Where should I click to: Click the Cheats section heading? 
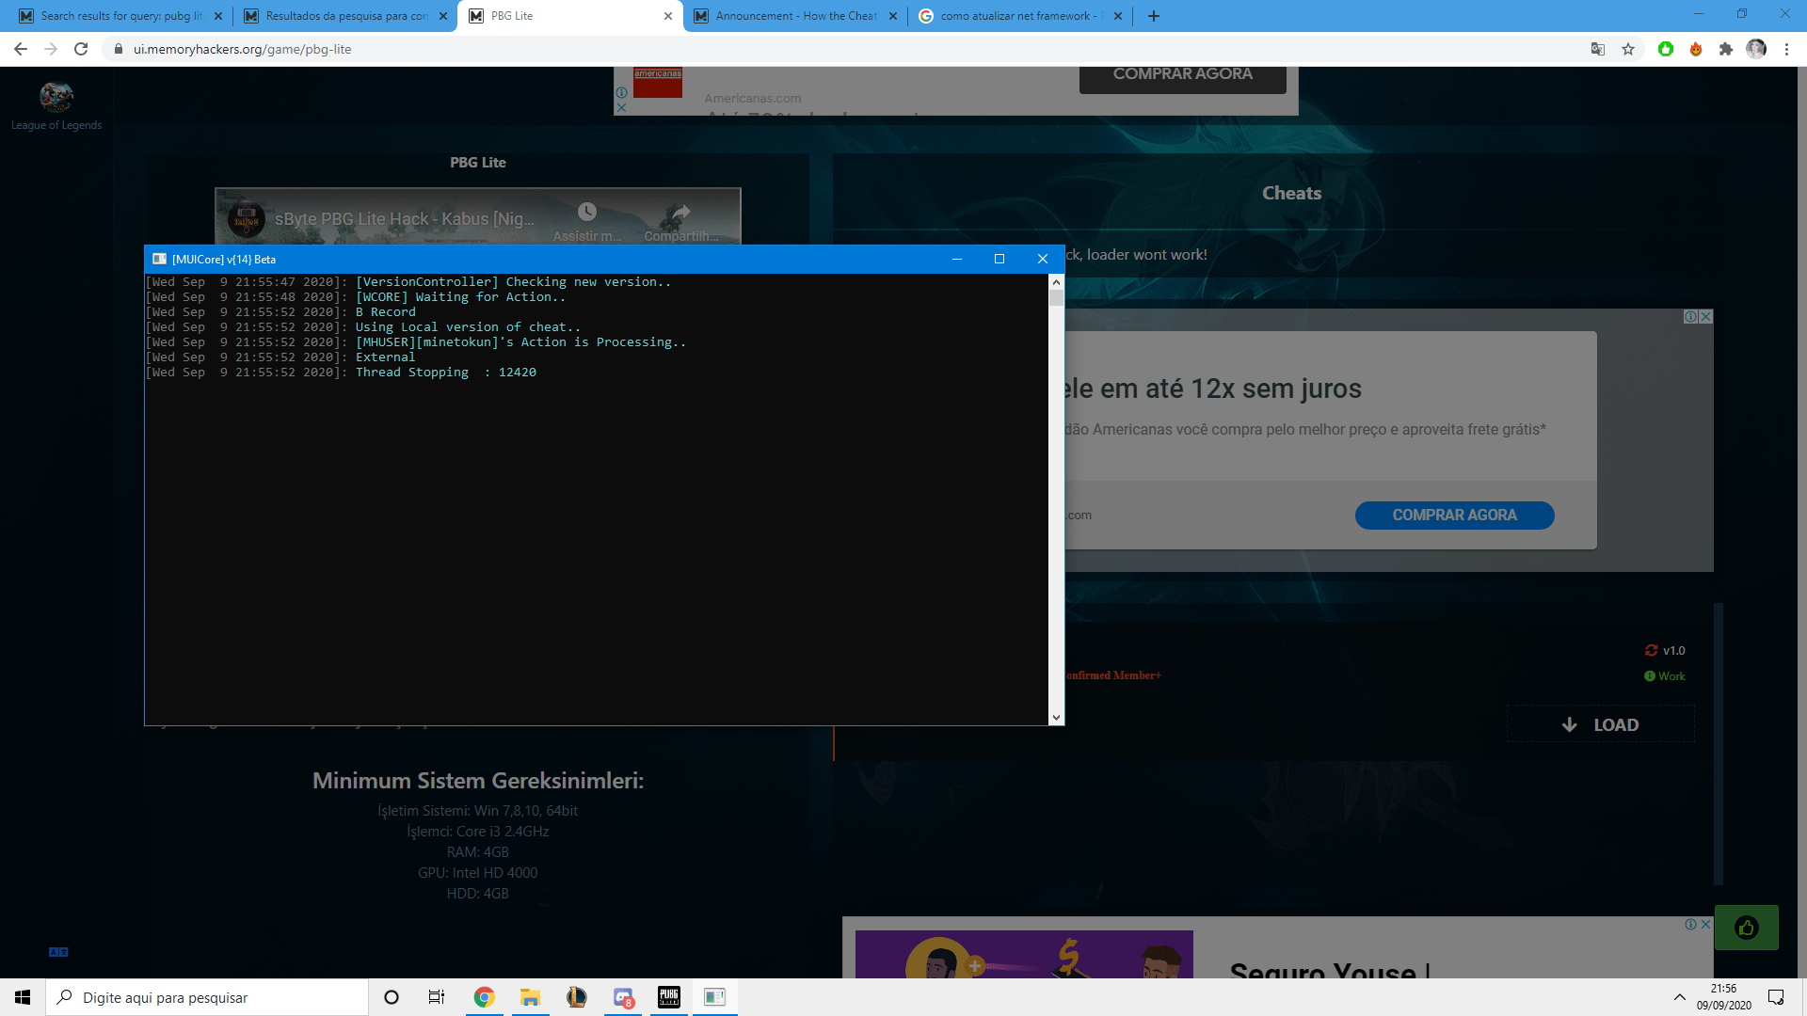tap(1291, 193)
